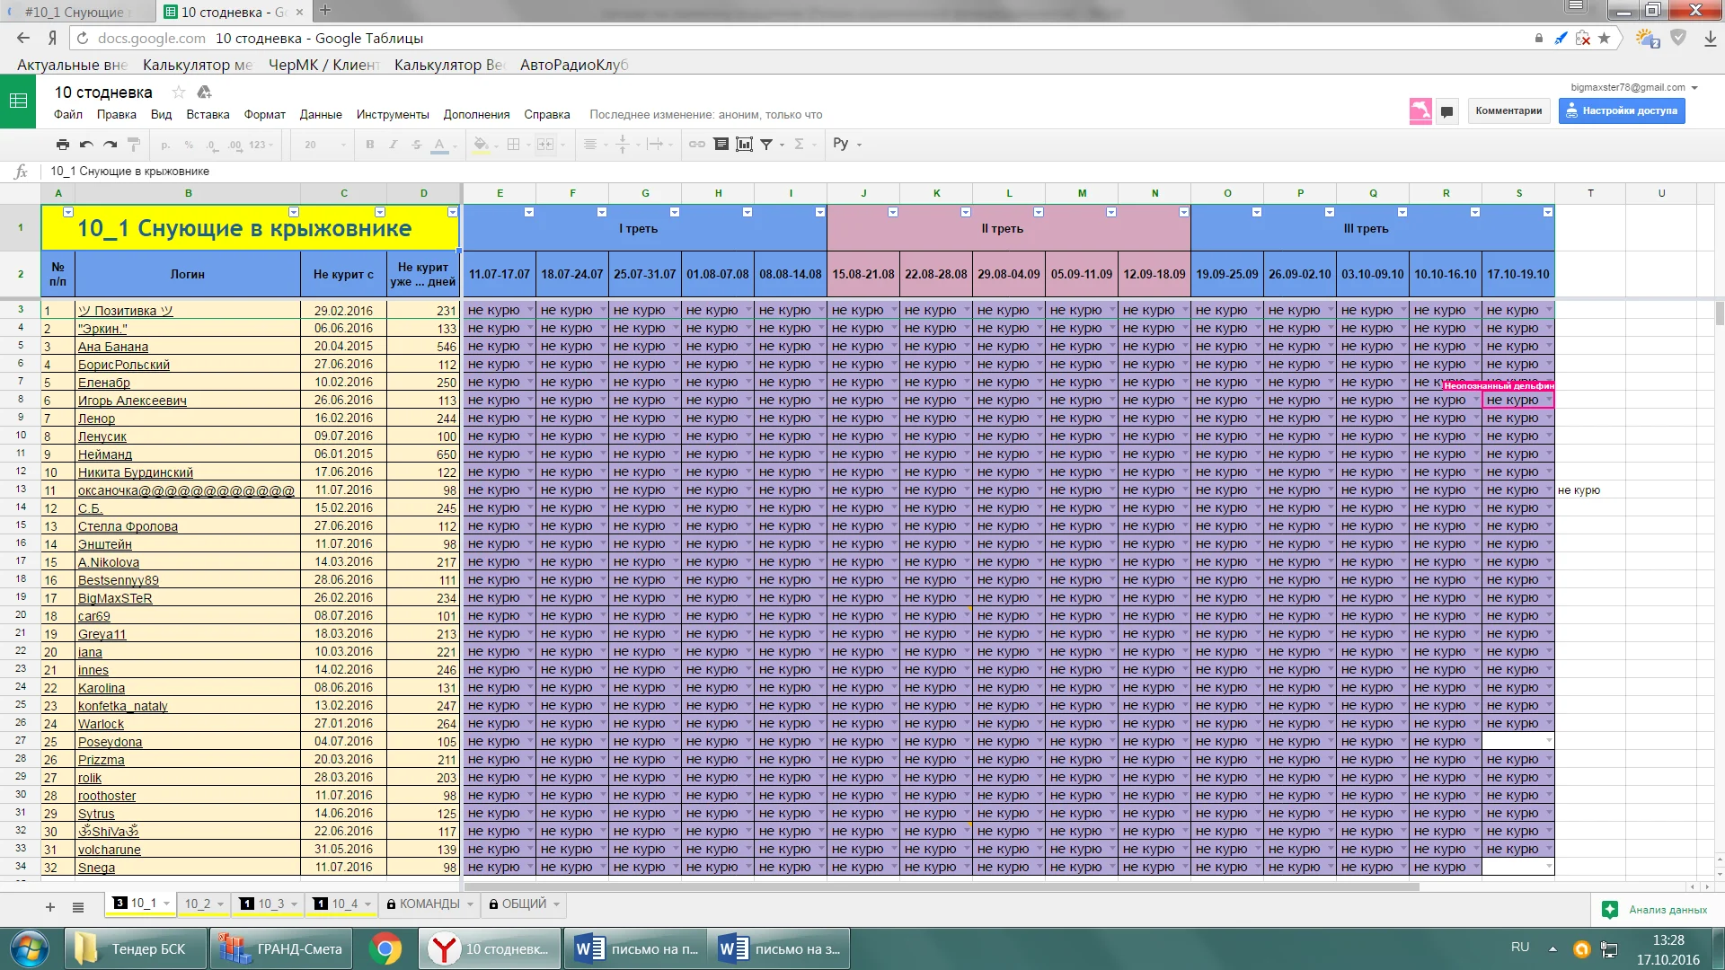Open the BigMaxSTeR login link

[114, 598]
